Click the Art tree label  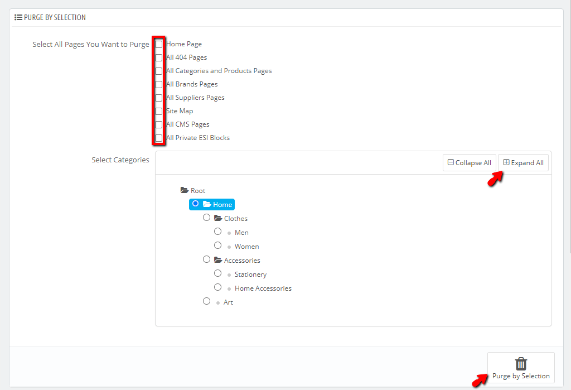tap(228, 302)
